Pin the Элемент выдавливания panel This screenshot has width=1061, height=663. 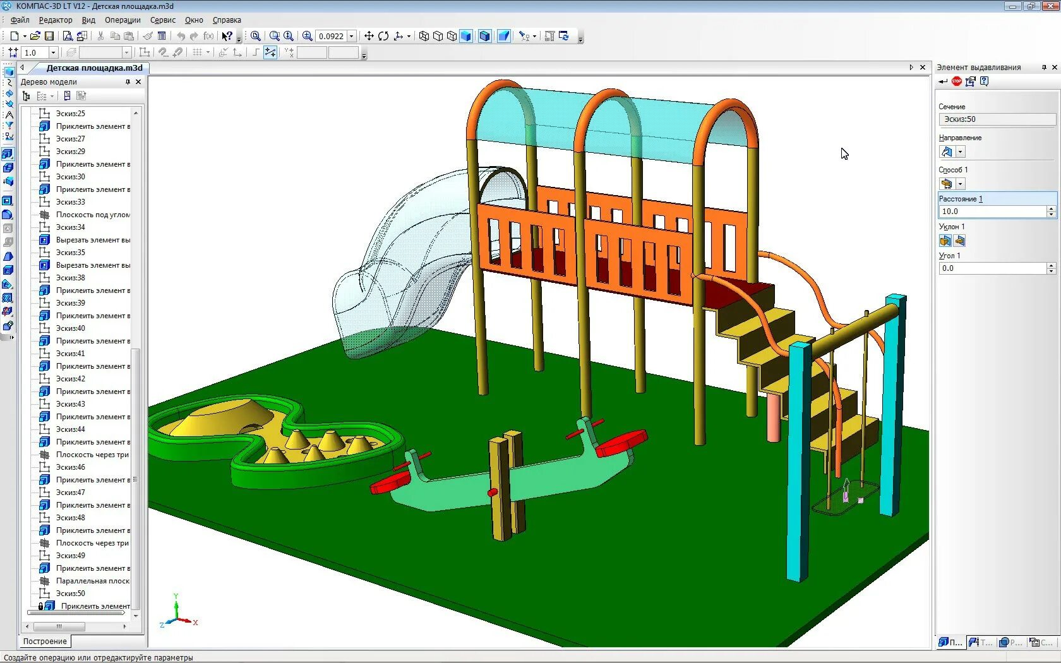point(1044,68)
